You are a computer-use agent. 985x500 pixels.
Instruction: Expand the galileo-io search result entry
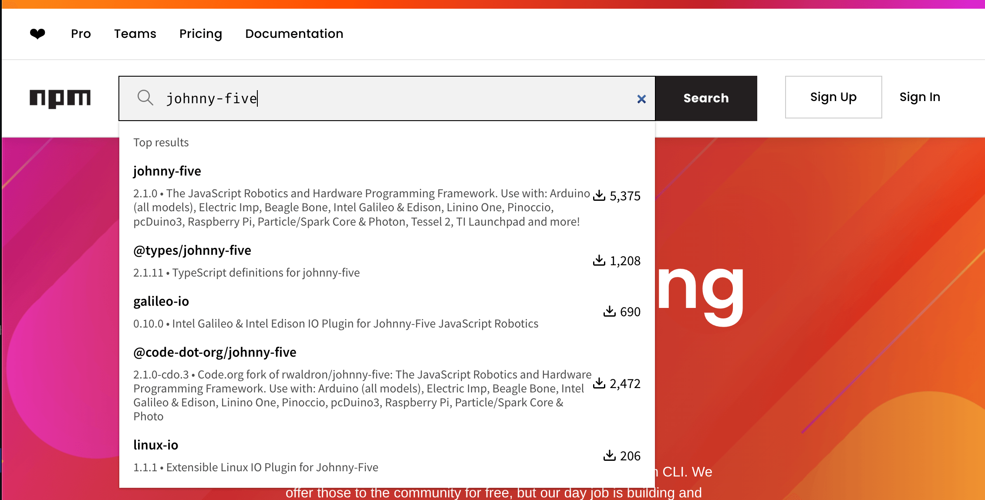pos(161,300)
